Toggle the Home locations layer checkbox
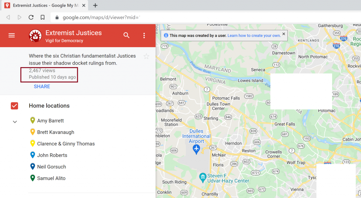Image resolution: width=361 pixels, height=198 pixels. (14, 106)
